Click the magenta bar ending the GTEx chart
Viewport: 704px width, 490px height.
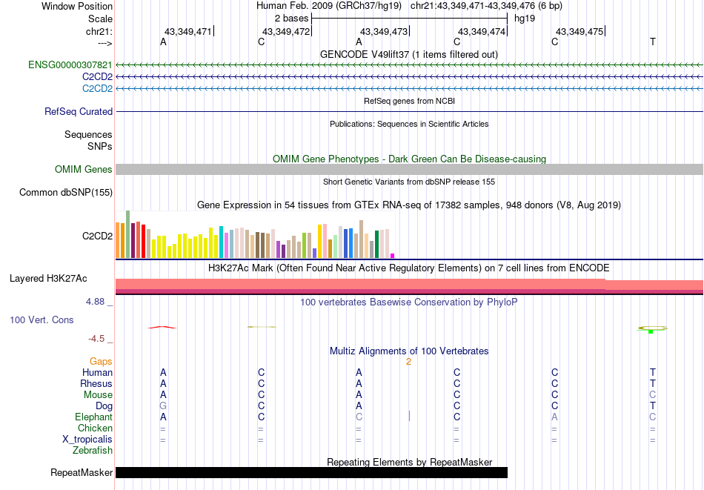pyautogui.click(x=393, y=256)
